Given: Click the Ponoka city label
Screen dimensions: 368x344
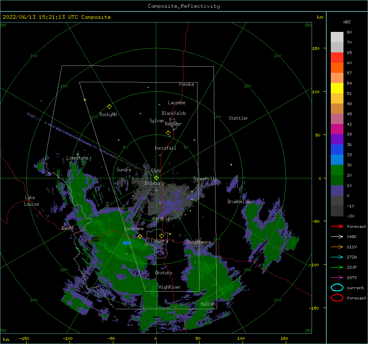Looking at the screenshot, I should (186, 84).
